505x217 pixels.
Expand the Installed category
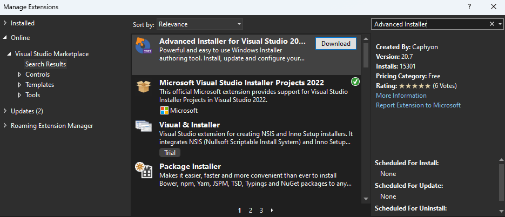tap(5, 23)
